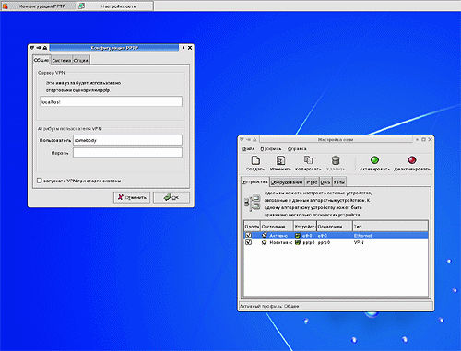Viewport: 461px width, 351px height.
Task: Click the Копировать copy device icon
Action: 308,160
